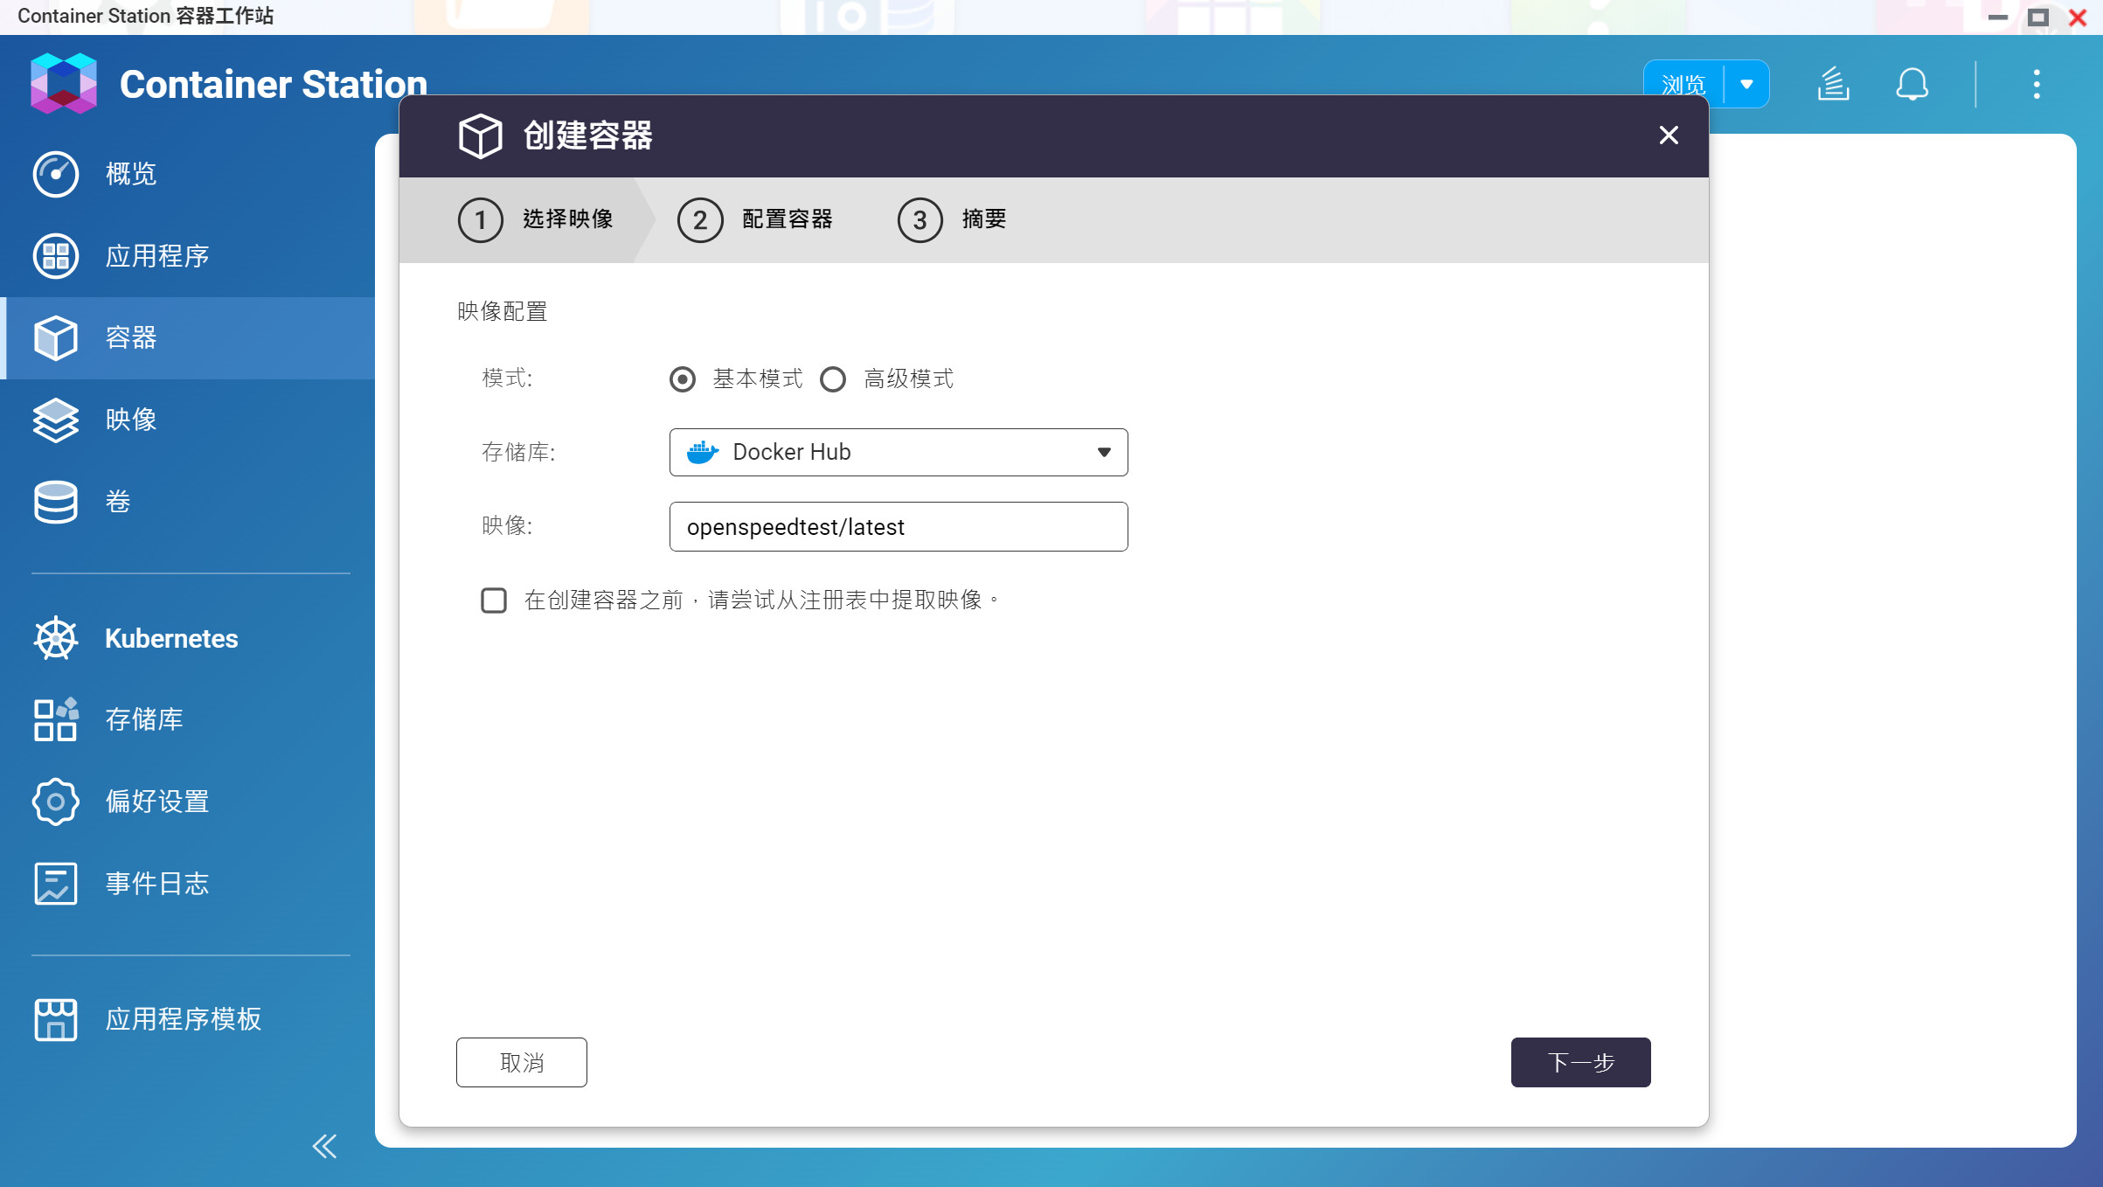This screenshot has width=2103, height=1187.
Task: Open the Event Logs icon in sidebar
Action: 56,884
